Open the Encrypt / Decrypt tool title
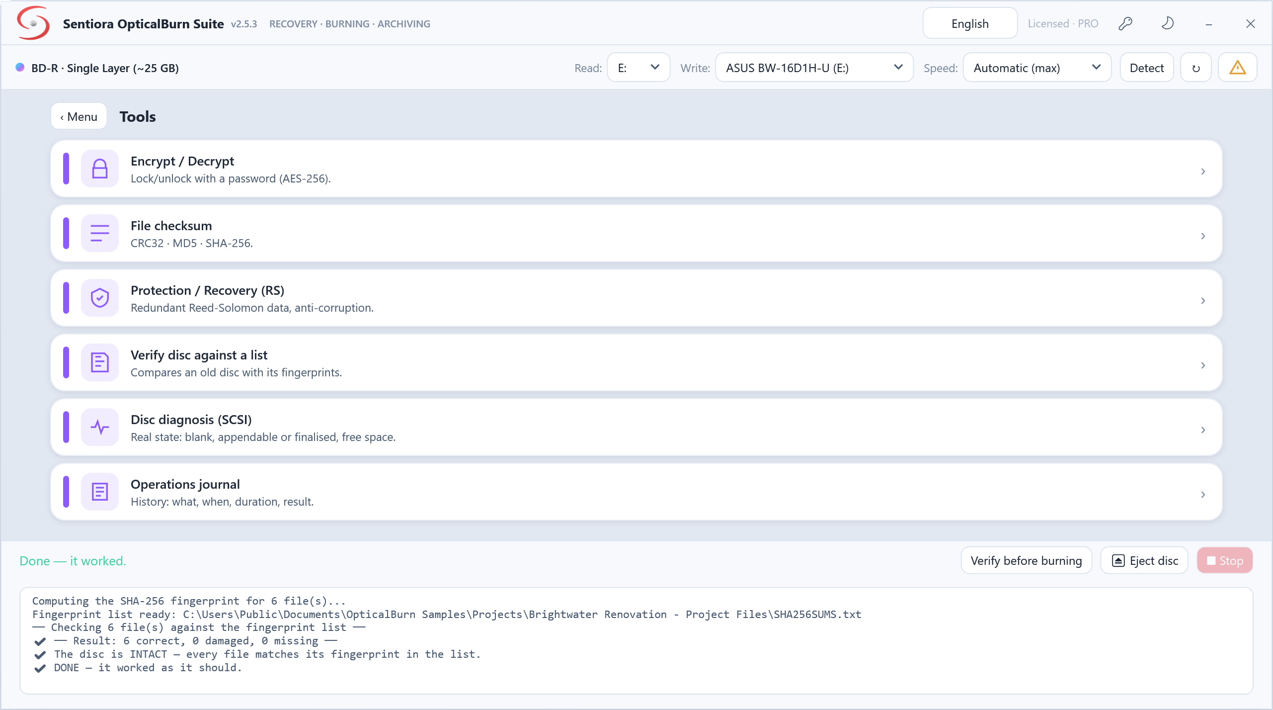The height and width of the screenshot is (710, 1273). pos(182,161)
